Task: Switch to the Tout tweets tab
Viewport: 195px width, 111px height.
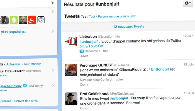Action: pos(92,17)
